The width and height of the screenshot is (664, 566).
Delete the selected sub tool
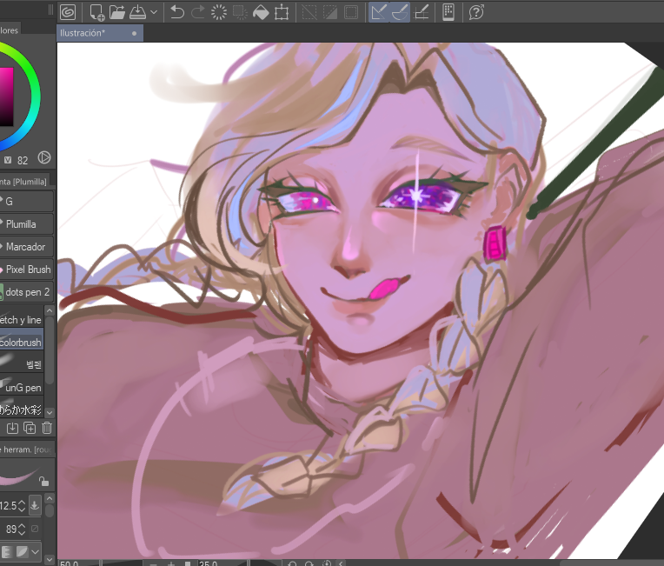[x=47, y=428]
